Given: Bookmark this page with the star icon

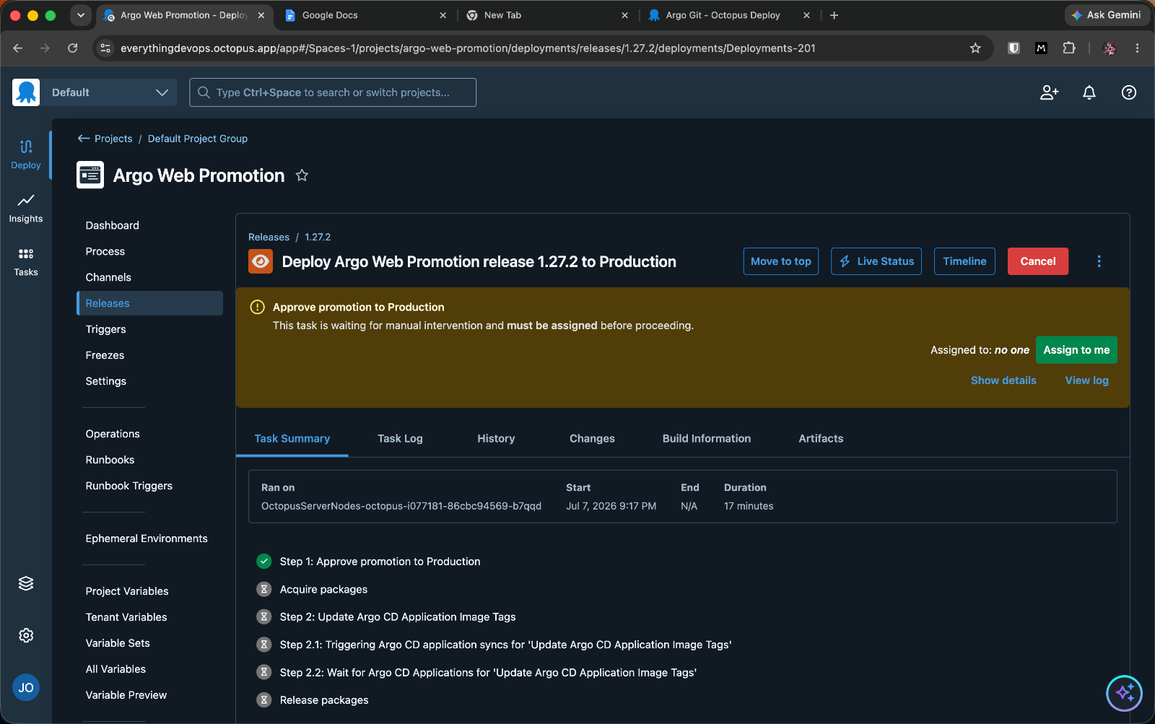Looking at the screenshot, I should tap(975, 48).
